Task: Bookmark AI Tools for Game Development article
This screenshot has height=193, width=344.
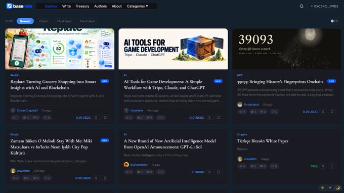Action: pos(219,118)
